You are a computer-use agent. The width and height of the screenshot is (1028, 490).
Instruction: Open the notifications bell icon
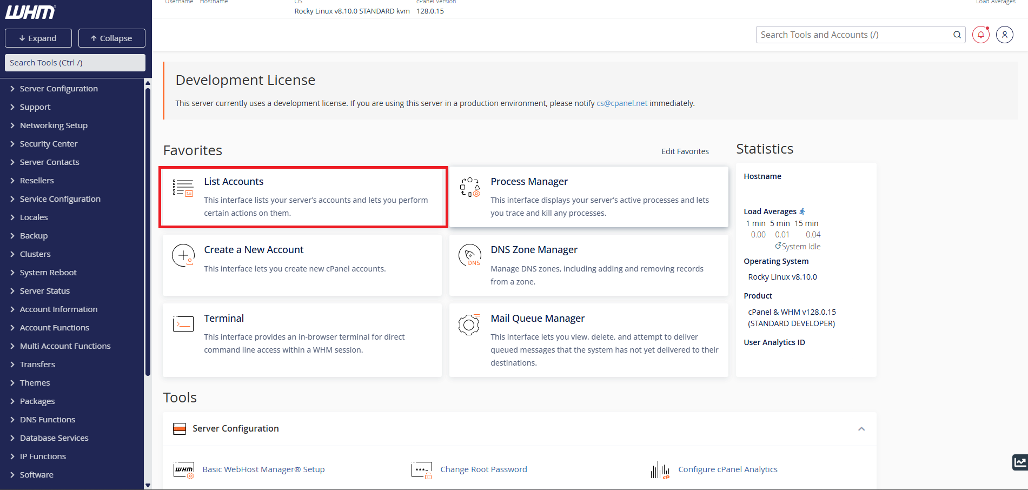[x=980, y=35]
